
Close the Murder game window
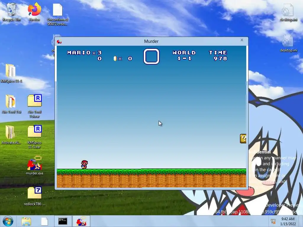[x=242, y=40]
